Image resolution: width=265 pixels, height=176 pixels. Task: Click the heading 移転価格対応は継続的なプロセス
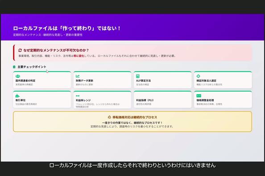click(135, 117)
